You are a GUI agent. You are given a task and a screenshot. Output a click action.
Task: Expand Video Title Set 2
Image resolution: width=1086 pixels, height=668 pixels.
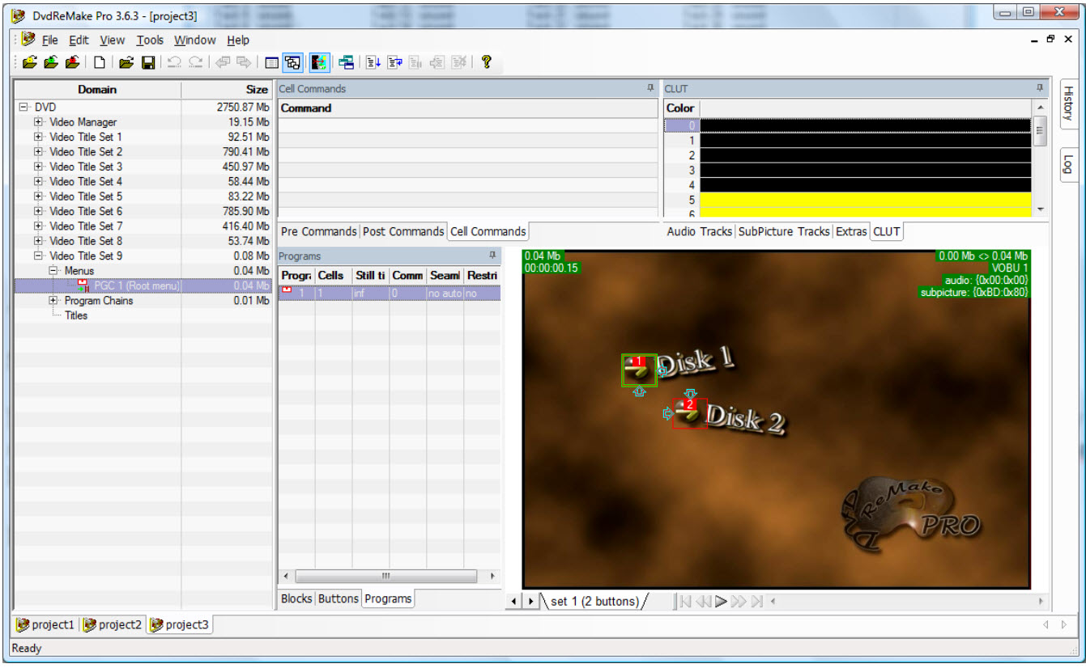click(x=38, y=151)
